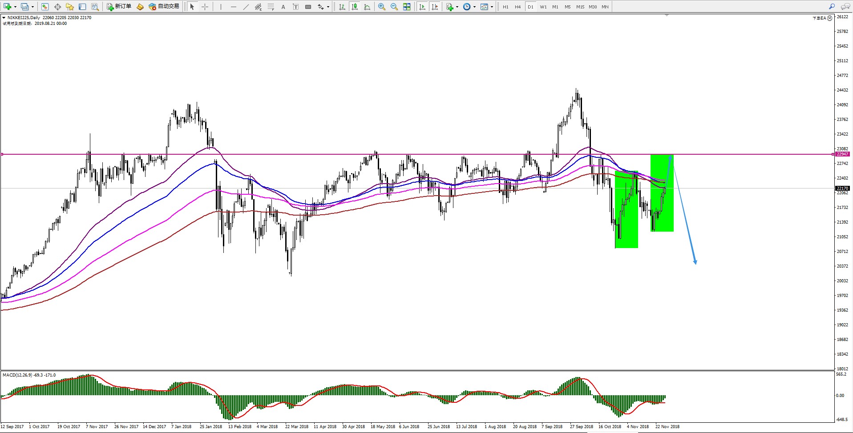Switch to MN monthly timeframe
Image resolution: width=853 pixels, height=433 pixels.
point(605,7)
